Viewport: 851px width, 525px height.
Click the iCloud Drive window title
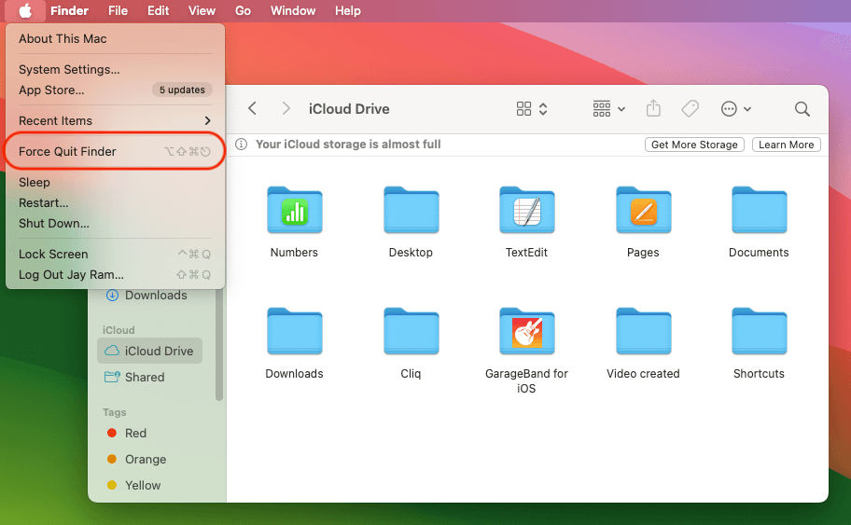point(349,108)
